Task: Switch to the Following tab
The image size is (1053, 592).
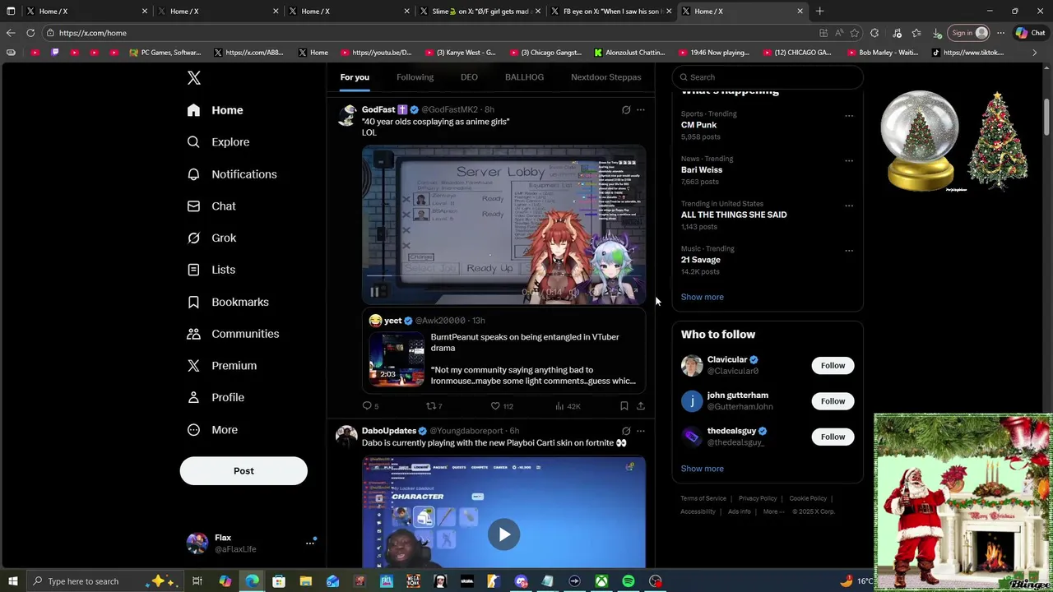Action: pos(415,77)
